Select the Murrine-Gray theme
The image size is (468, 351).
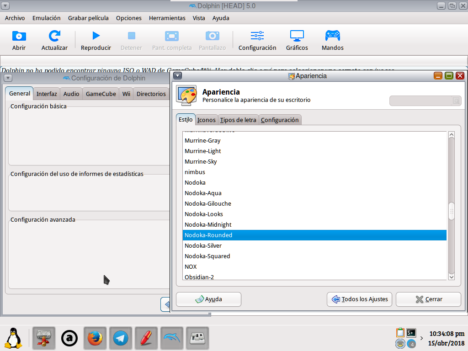[314, 141]
